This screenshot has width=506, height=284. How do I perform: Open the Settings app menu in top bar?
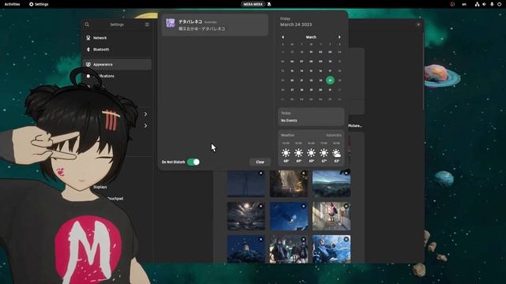click(x=39, y=4)
